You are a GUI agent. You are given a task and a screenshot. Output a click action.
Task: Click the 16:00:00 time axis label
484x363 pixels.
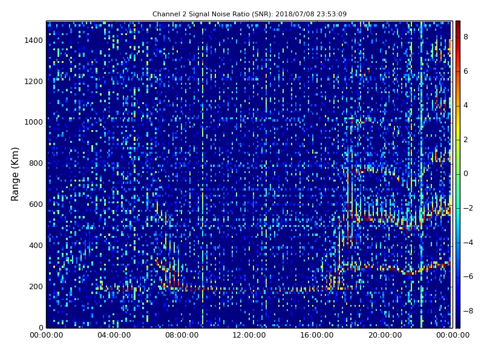coord(317,335)
